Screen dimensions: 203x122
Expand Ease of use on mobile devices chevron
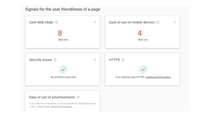point(175,22)
